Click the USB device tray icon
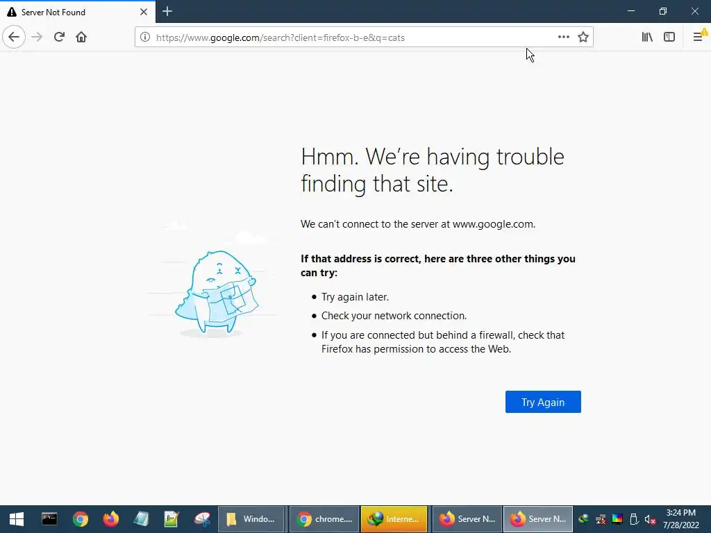The image size is (711, 533). coord(634,519)
